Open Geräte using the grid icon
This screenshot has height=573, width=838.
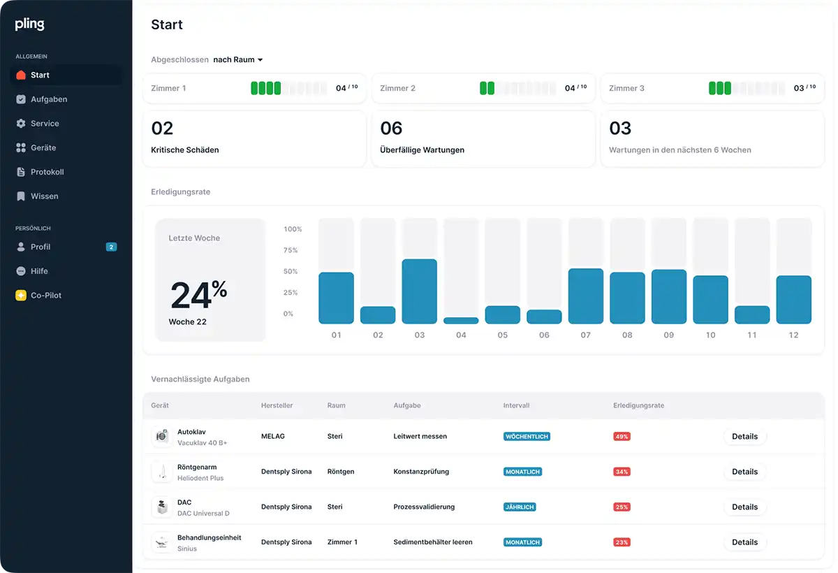point(21,148)
